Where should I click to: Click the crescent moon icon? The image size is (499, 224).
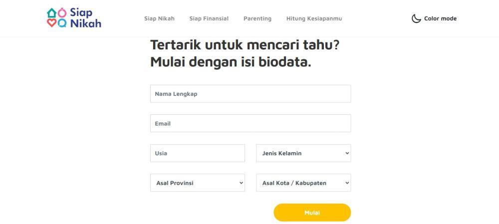tap(416, 18)
